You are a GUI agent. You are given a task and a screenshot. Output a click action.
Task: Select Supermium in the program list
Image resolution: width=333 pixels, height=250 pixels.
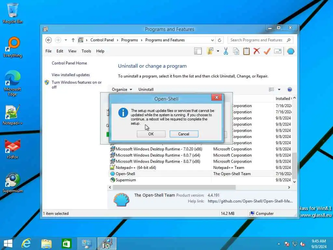click(126, 180)
